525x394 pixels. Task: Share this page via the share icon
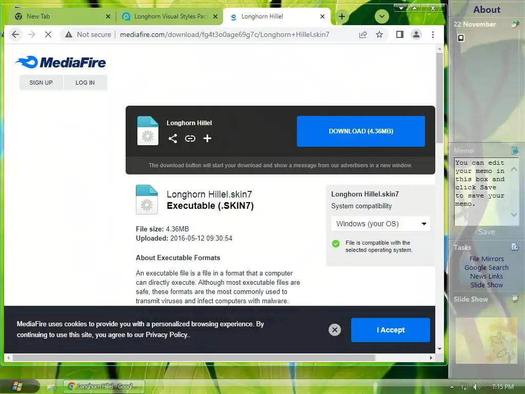[363, 34]
